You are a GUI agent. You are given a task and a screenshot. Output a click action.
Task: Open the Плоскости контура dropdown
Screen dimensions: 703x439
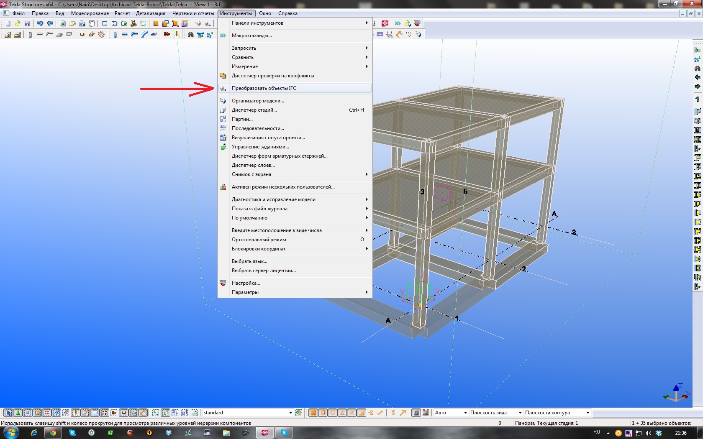(588, 413)
